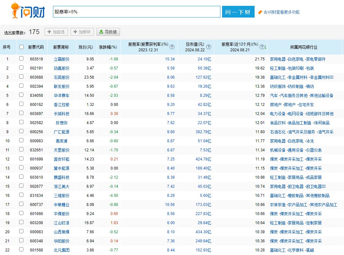The height and width of the screenshot is (255, 344).
Task: Click 12-month dividend yield 21.75
Action: (260, 59)
